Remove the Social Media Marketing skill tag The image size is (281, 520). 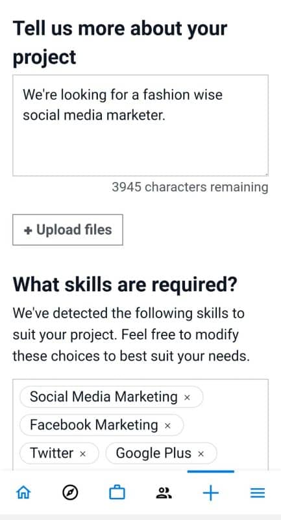[187, 397]
